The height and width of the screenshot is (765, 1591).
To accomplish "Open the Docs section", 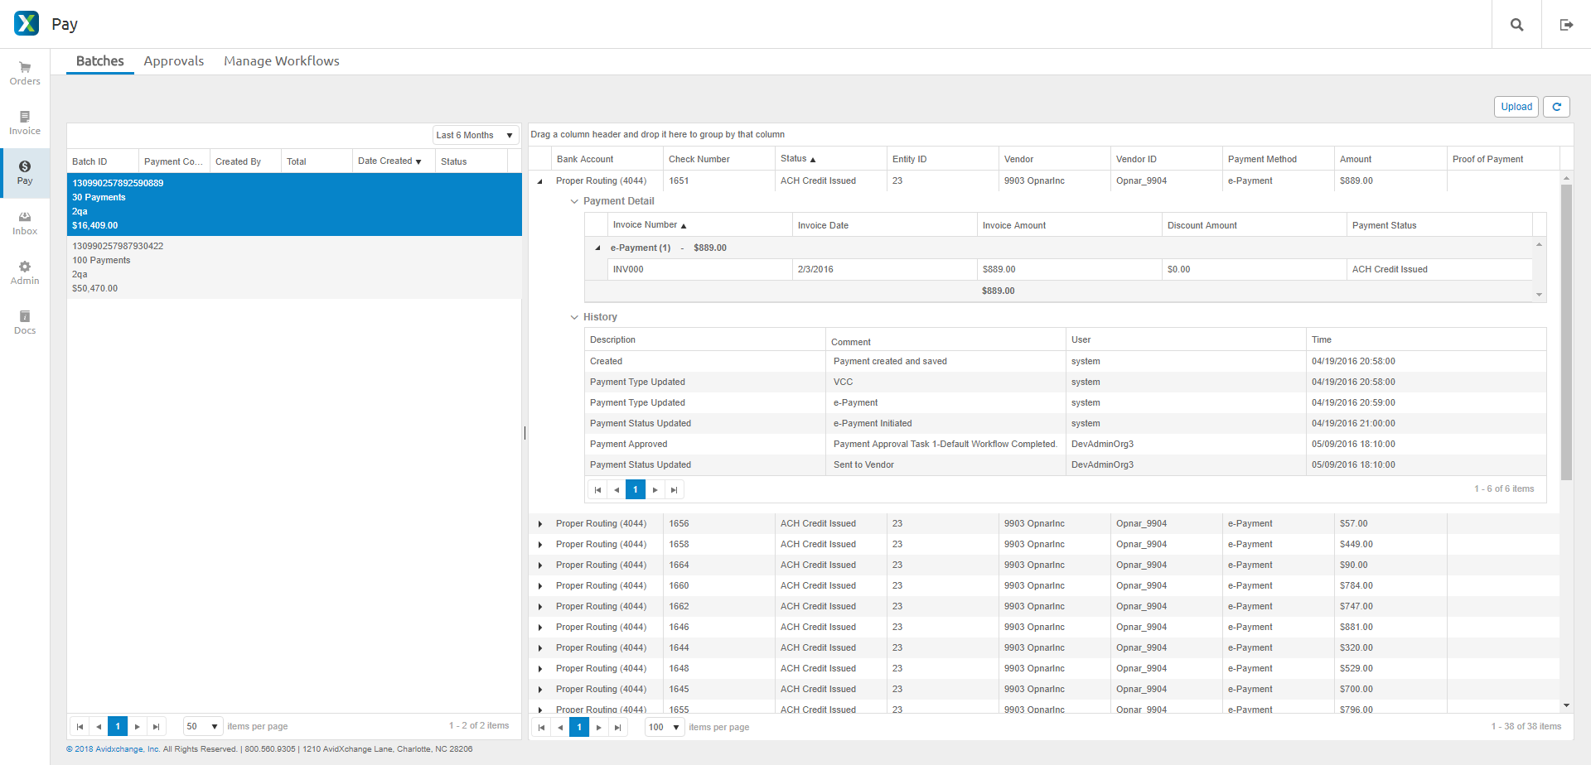I will (24, 321).
